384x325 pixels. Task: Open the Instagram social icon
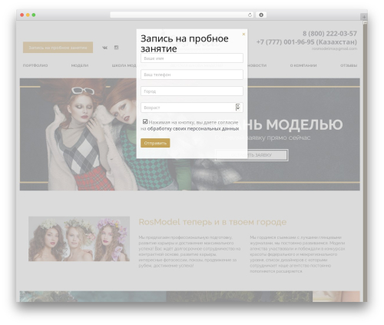pyautogui.click(x=116, y=48)
